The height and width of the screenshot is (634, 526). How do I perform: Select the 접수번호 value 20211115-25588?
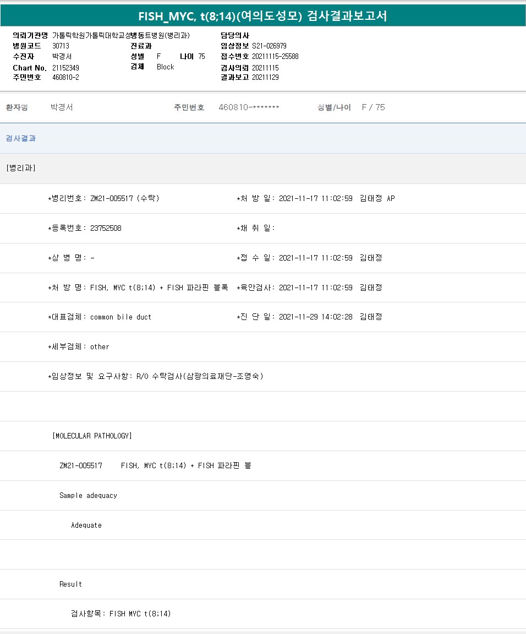click(275, 56)
